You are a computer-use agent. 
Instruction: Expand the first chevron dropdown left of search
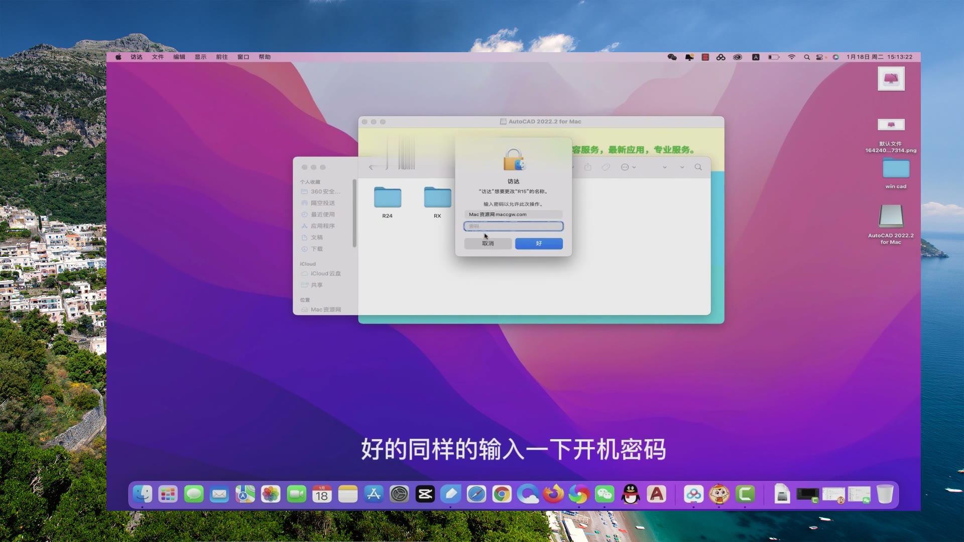tap(664, 167)
